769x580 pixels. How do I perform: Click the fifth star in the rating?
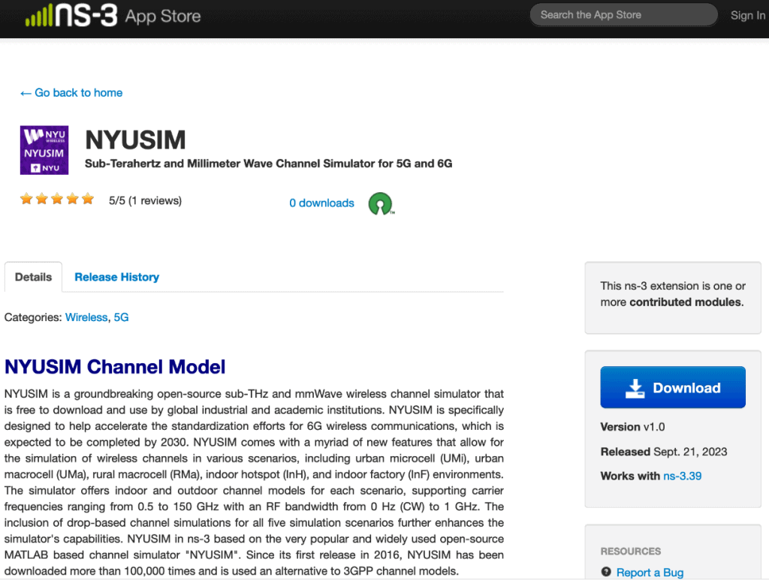(88, 200)
